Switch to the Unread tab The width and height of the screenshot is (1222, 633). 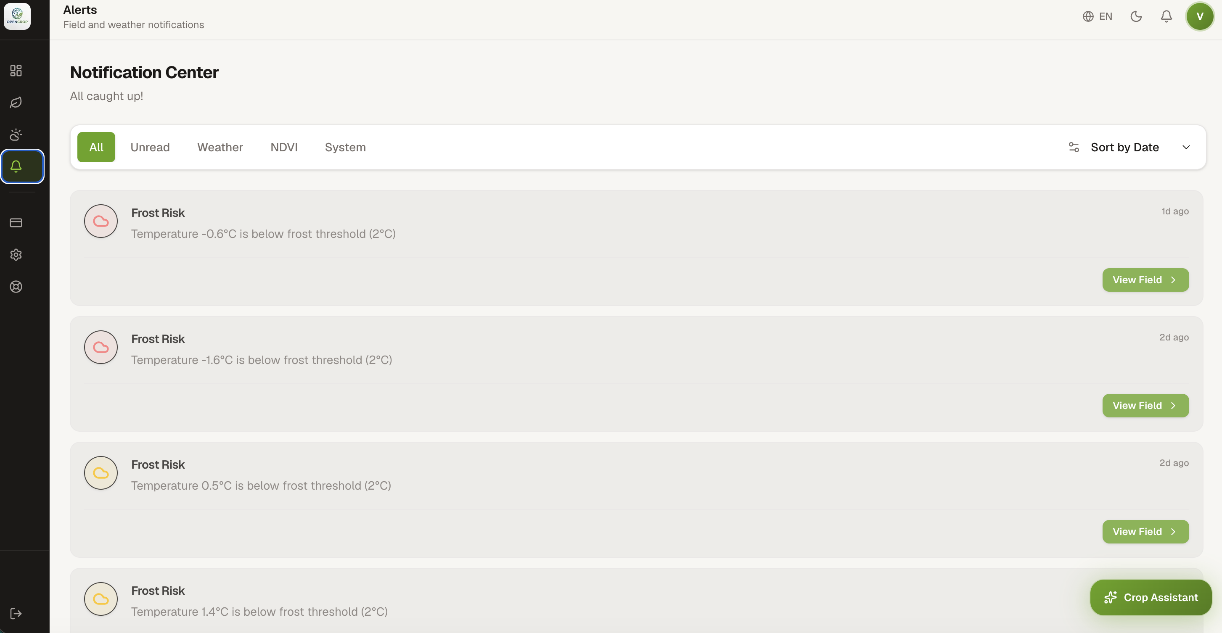150,148
